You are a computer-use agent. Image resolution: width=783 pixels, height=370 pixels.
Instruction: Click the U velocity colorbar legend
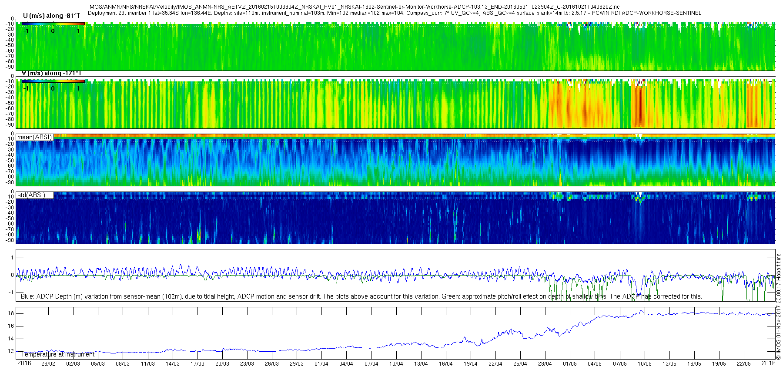click(53, 24)
